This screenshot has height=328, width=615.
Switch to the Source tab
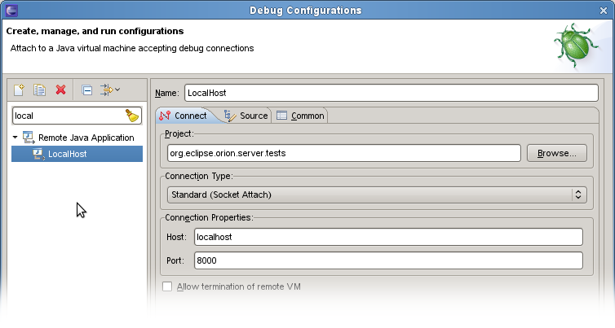(246, 116)
